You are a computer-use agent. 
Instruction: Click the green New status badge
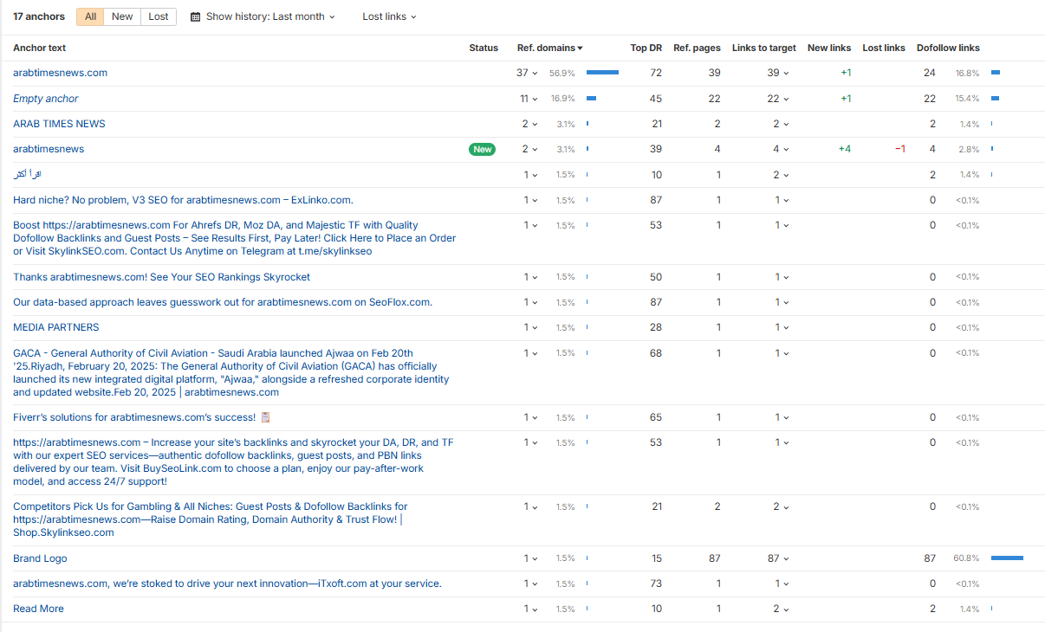tap(483, 149)
